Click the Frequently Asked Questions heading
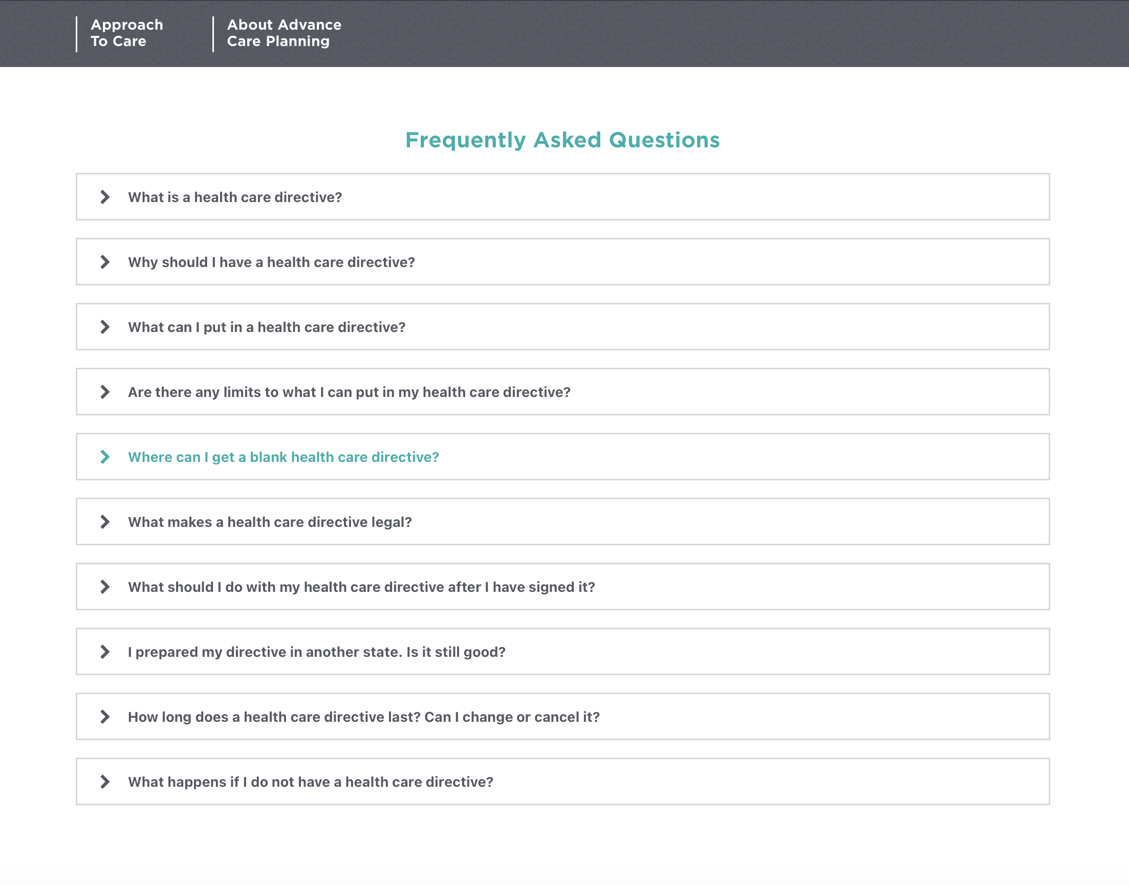This screenshot has height=885, width=1129. (562, 140)
